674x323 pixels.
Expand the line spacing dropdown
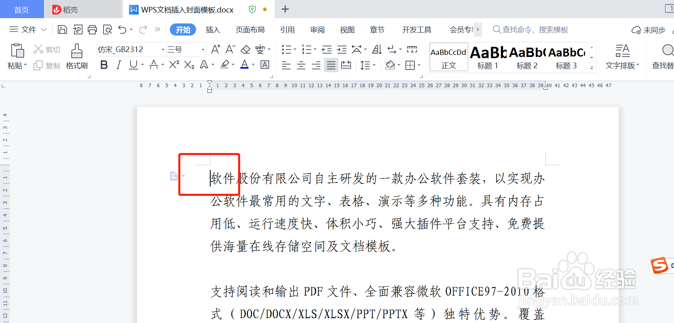tap(374, 65)
